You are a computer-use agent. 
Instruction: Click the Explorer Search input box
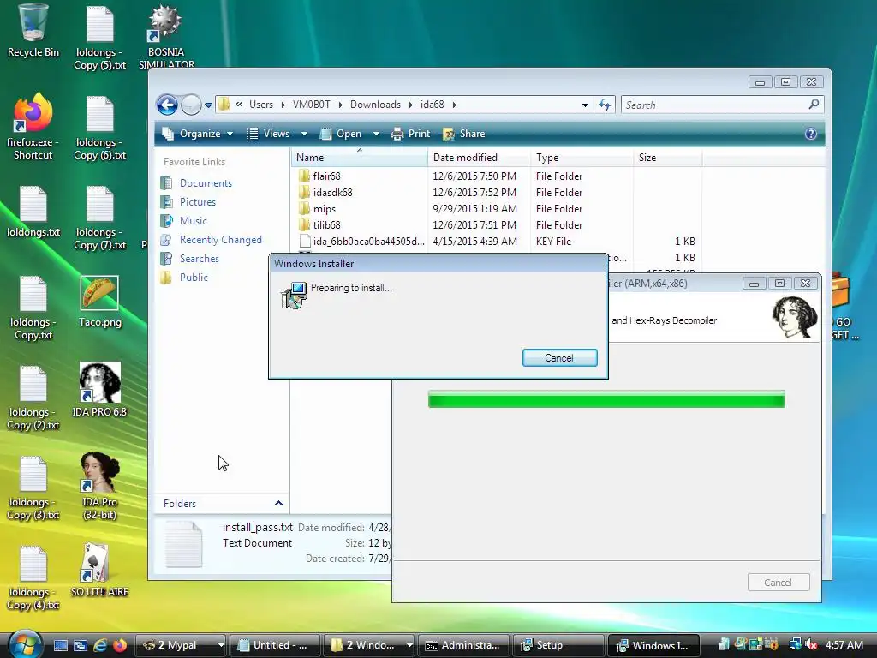pyautogui.click(x=716, y=105)
